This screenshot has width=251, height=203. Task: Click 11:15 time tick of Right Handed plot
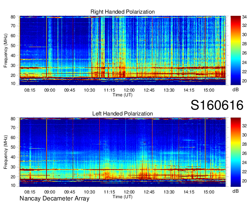(109, 90)
